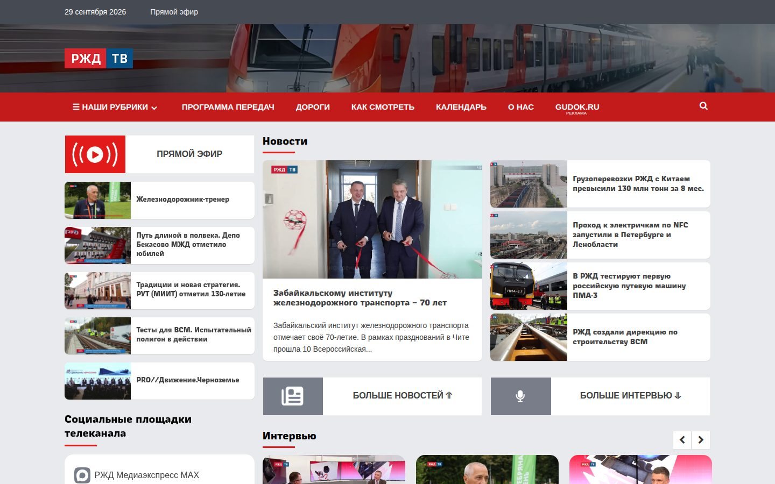
Task: Go to next interview slide arrow
Action: click(x=701, y=440)
